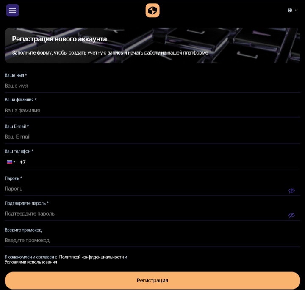
Task: Expand the language chevron beside the globe
Action: click(297, 11)
